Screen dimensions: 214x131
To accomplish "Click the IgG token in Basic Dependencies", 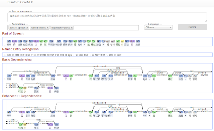I will coord(145,79).
